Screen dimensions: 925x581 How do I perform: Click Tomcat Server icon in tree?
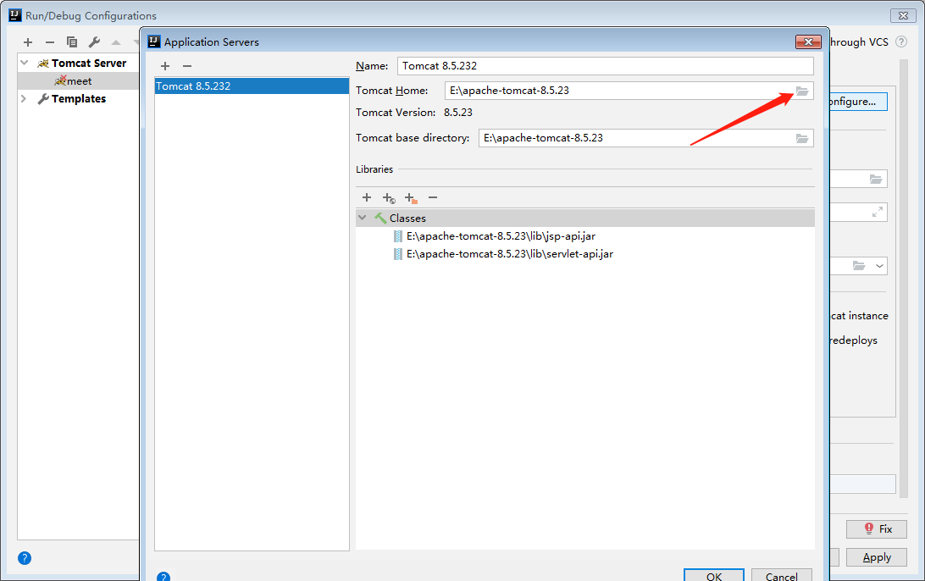click(43, 64)
